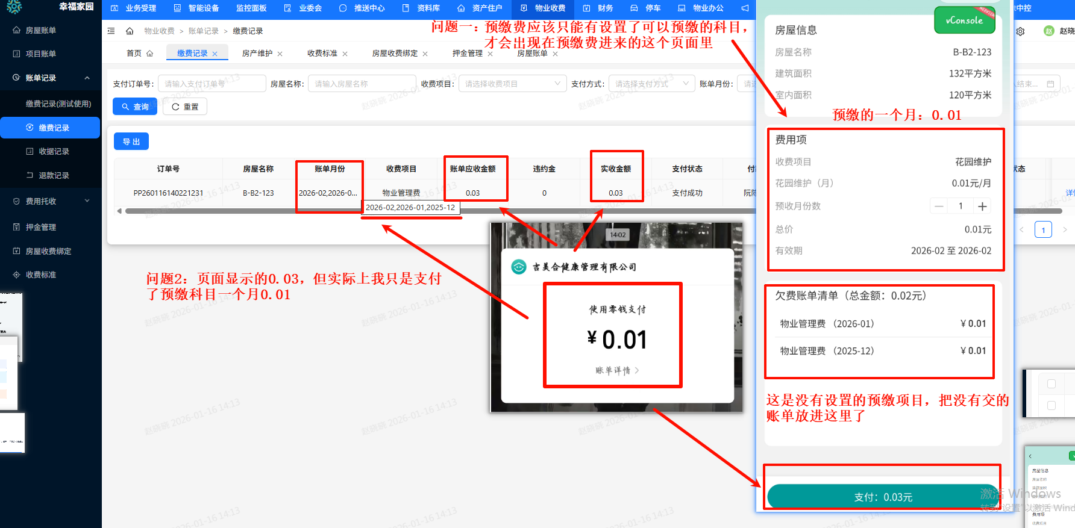Go to next page using the pagination arrow

click(1065, 229)
